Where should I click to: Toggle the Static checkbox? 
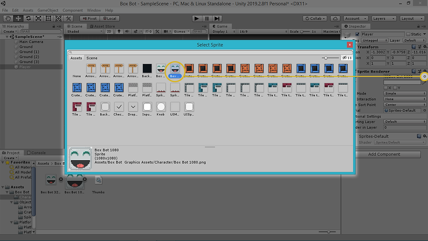click(408, 34)
